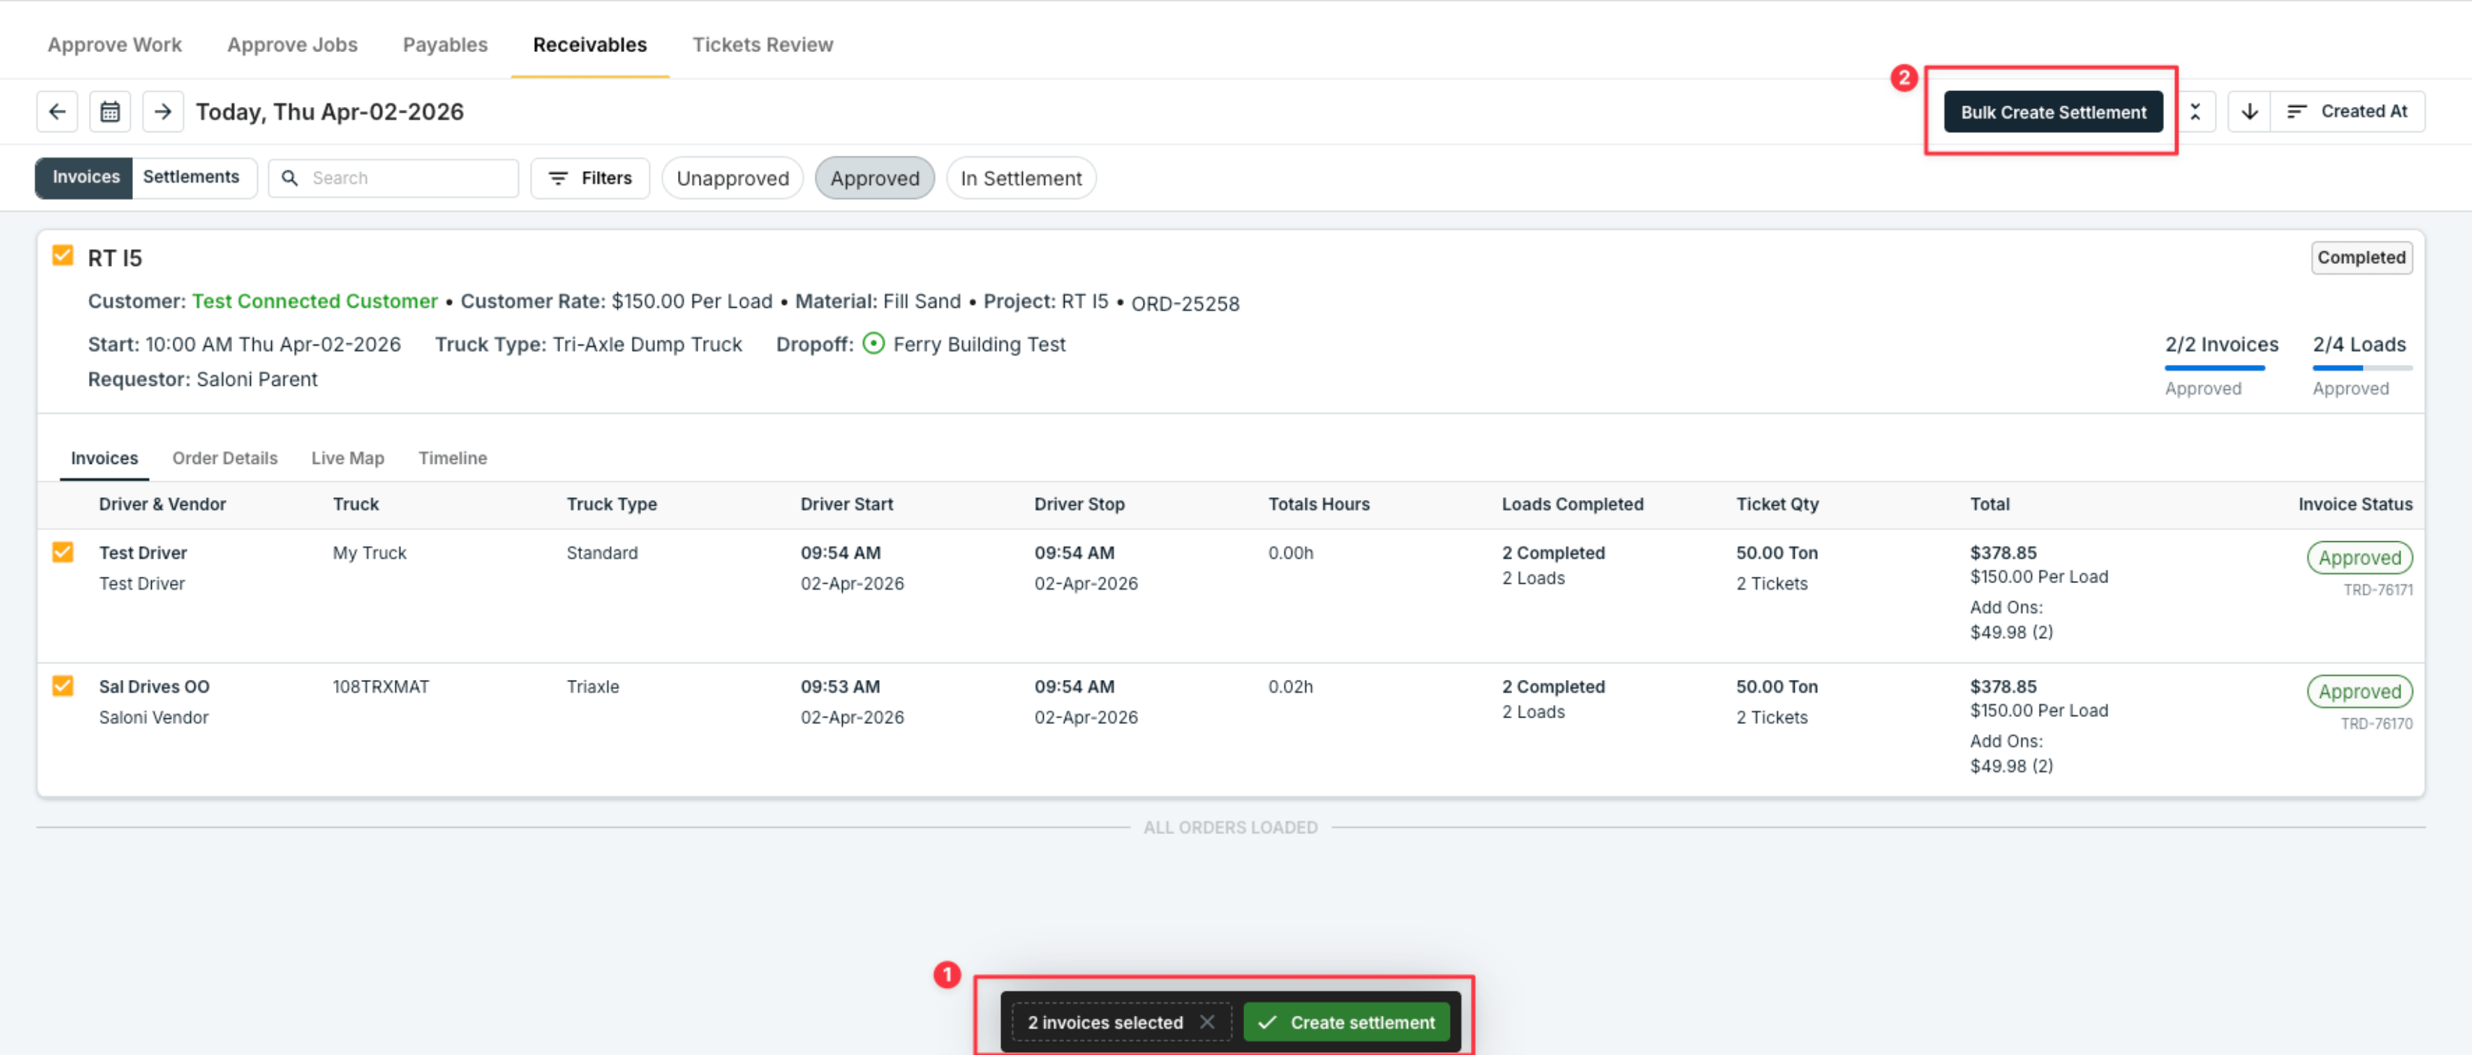Click the 2/4 Loads progress bar
The width and height of the screenshot is (2472, 1055).
2361,367
